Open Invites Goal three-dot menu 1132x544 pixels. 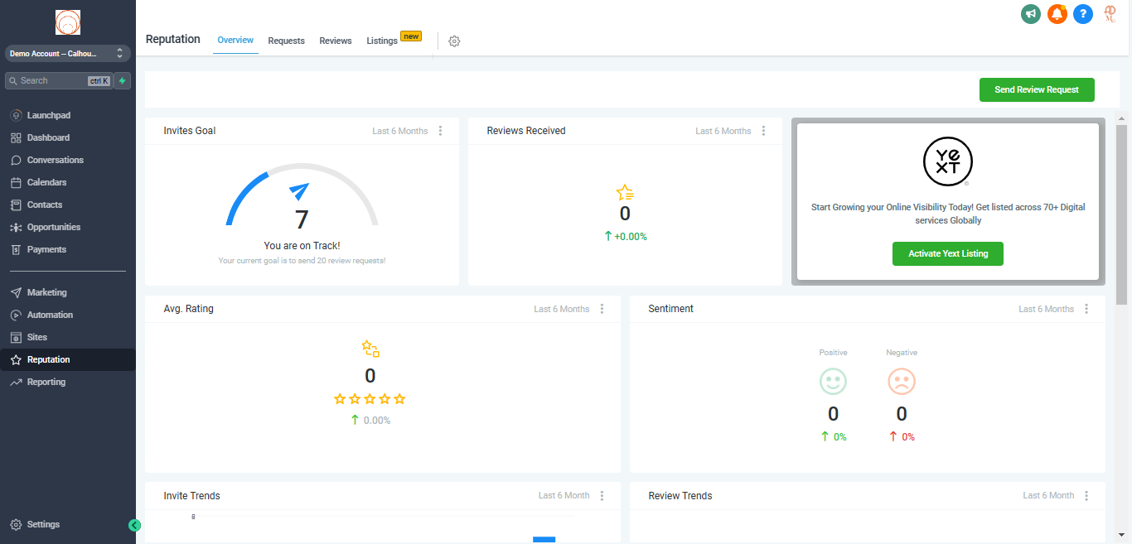tap(440, 131)
